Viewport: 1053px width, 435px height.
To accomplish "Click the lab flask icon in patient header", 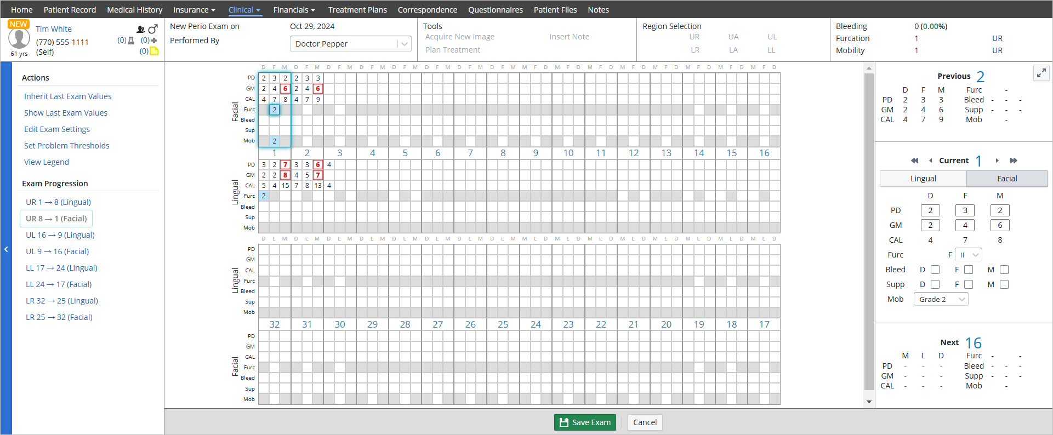I will tap(131, 41).
